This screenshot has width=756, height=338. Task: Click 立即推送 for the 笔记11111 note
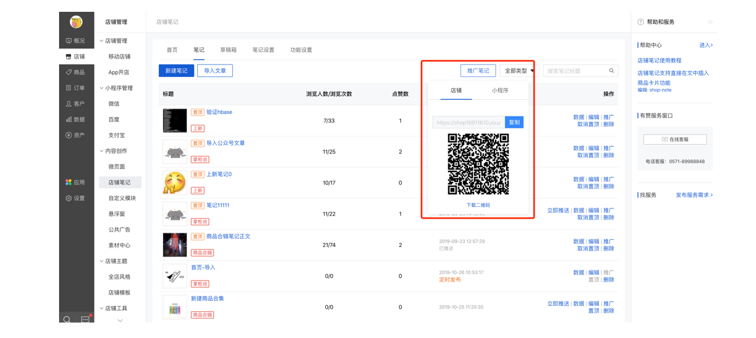[558, 210]
